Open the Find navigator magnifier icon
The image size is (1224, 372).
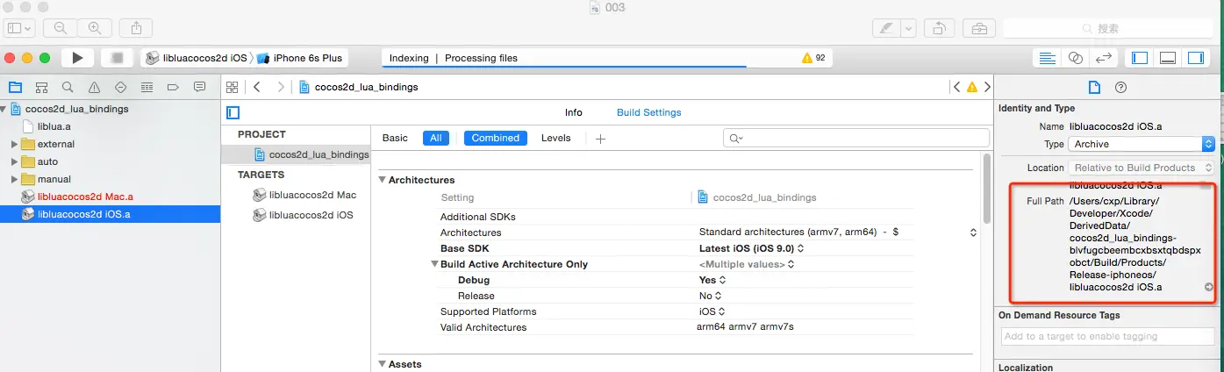click(68, 88)
